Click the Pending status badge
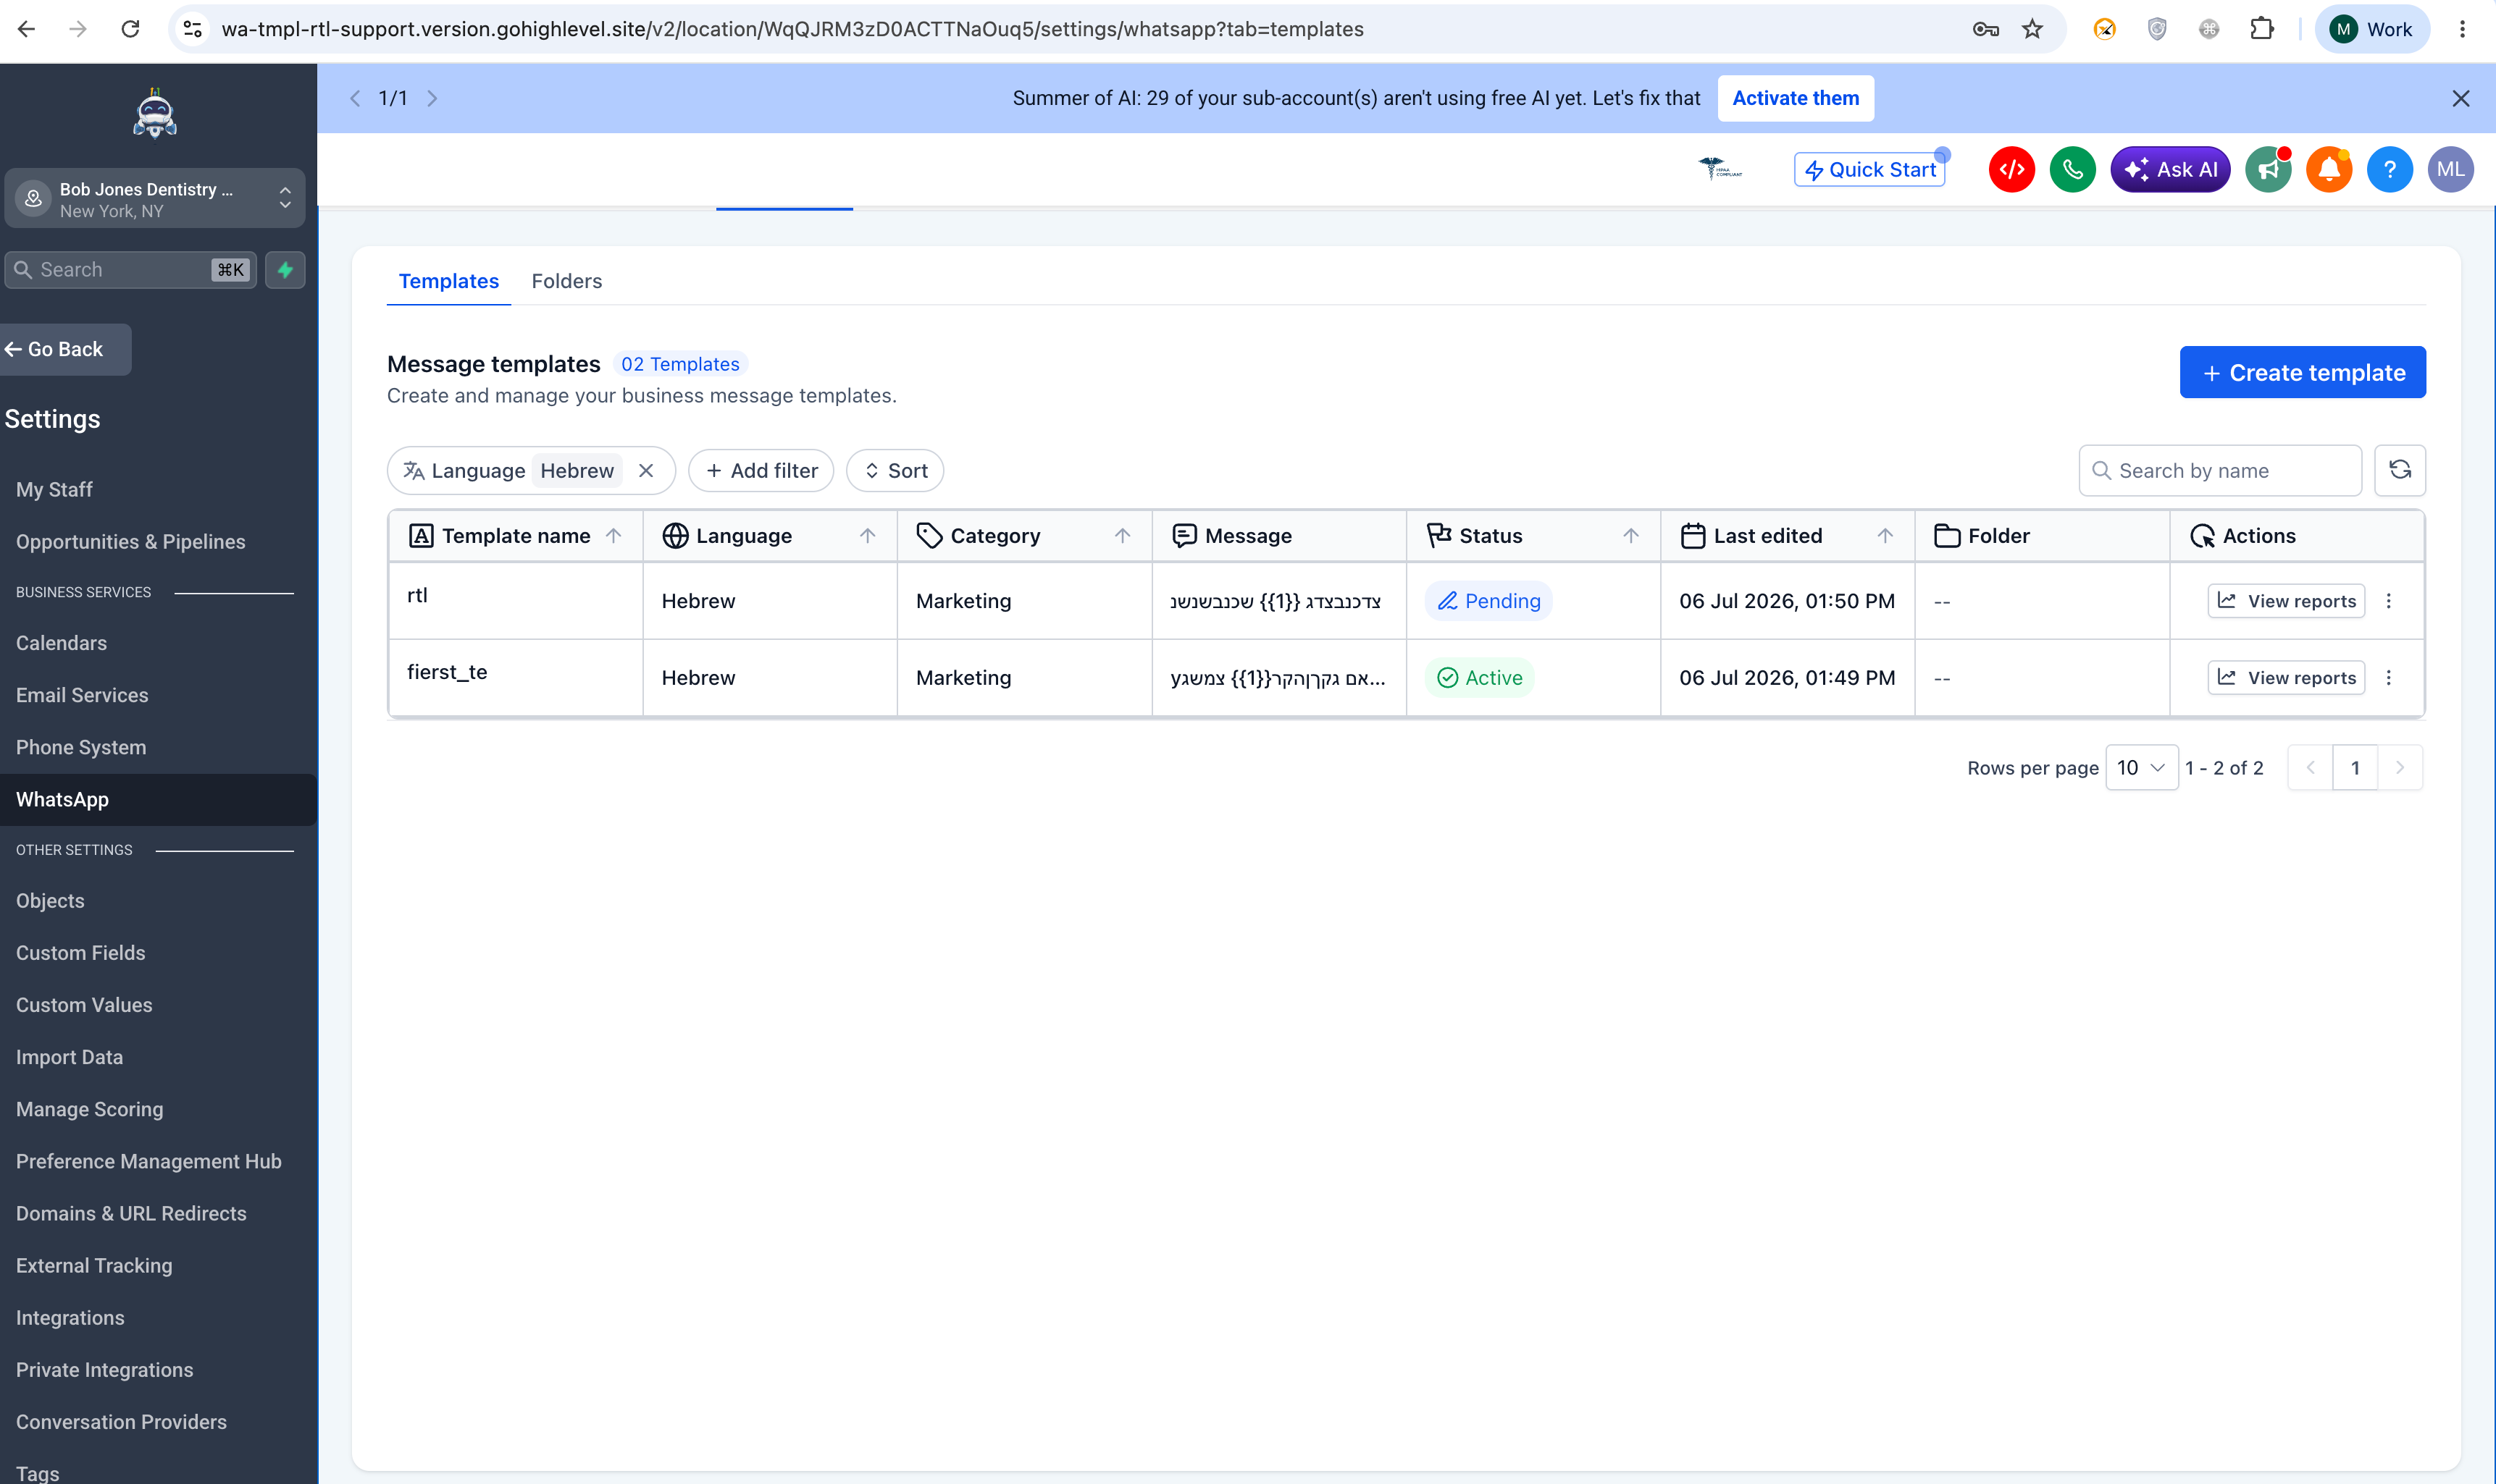 point(1488,601)
